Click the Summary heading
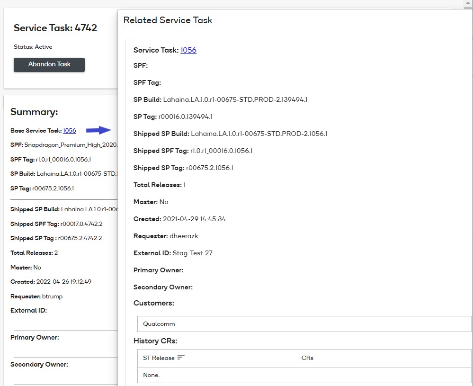Viewport: 473px width, 386px height. pos(34,112)
